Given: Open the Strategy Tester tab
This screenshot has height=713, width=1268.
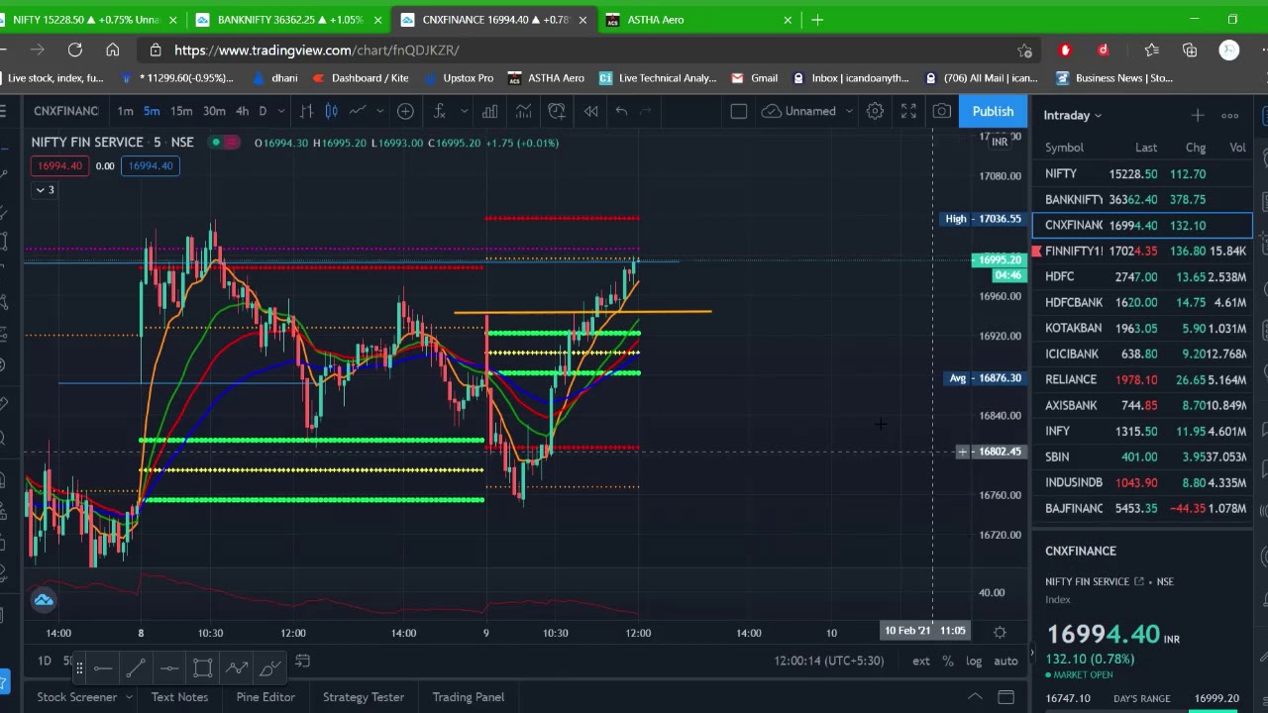Looking at the screenshot, I should (x=363, y=697).
